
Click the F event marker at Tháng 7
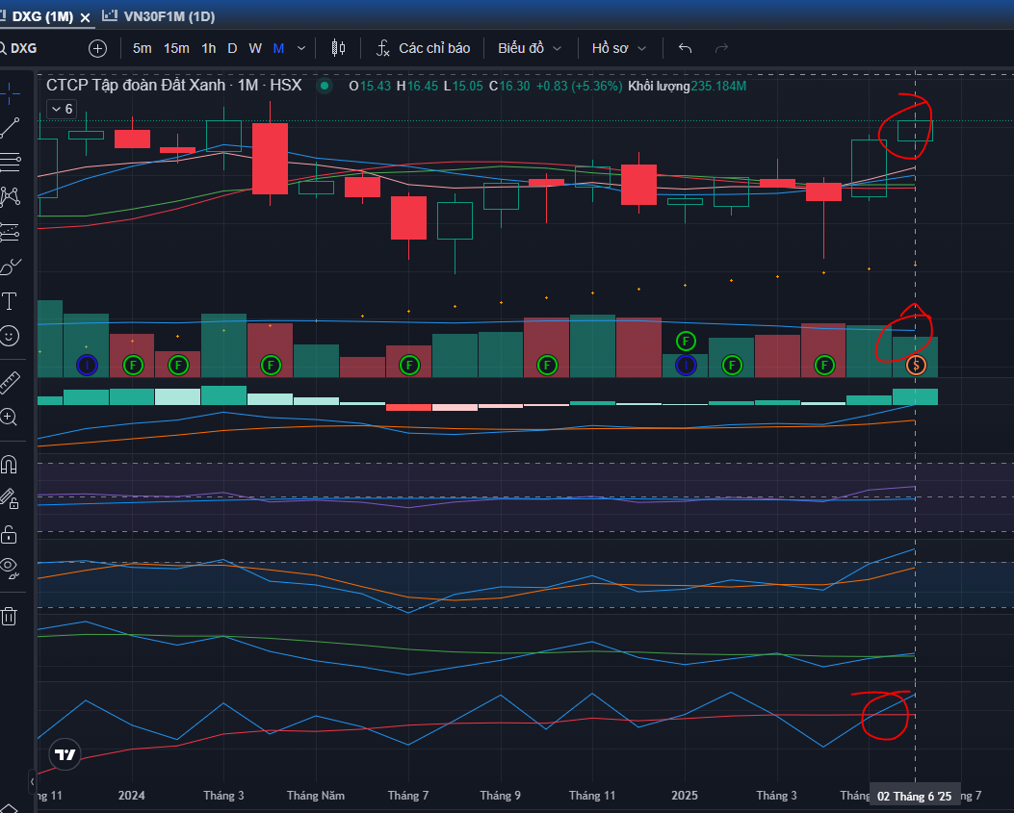pos(408,366)
